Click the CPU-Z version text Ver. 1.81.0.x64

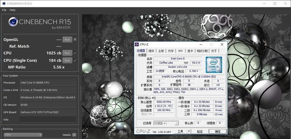162,132
